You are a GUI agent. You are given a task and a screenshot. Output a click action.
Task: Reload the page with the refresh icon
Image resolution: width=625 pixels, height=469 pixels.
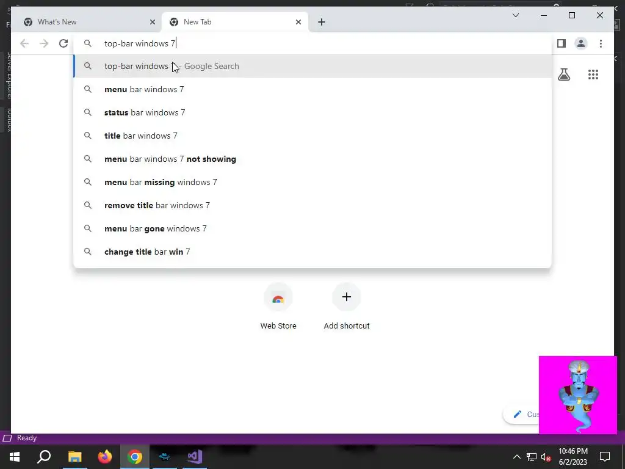click(x=63, y=43)
